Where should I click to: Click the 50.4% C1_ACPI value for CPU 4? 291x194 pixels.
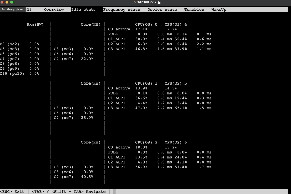pyautogui.click(x=181, y=39)
